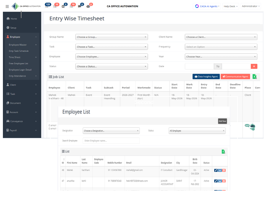
Task: Open the chat bubble notification icon
Action: (x=80, y=6)
